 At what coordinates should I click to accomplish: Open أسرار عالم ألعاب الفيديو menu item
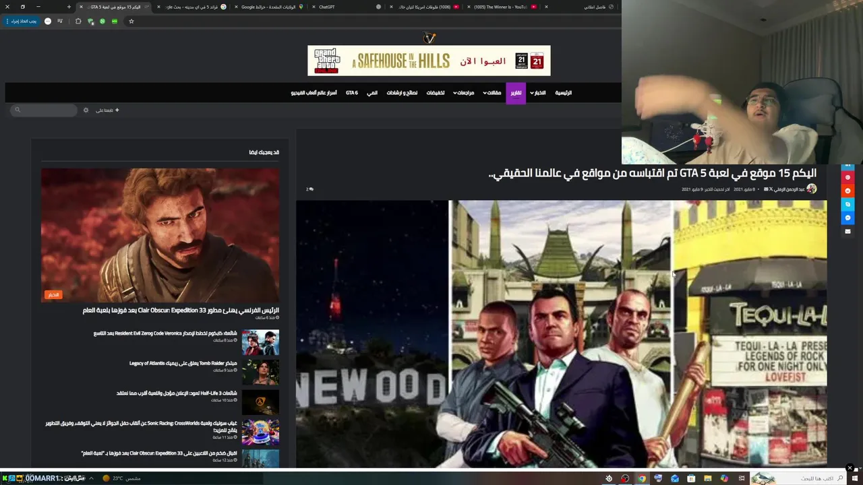[x=314, y=93]
